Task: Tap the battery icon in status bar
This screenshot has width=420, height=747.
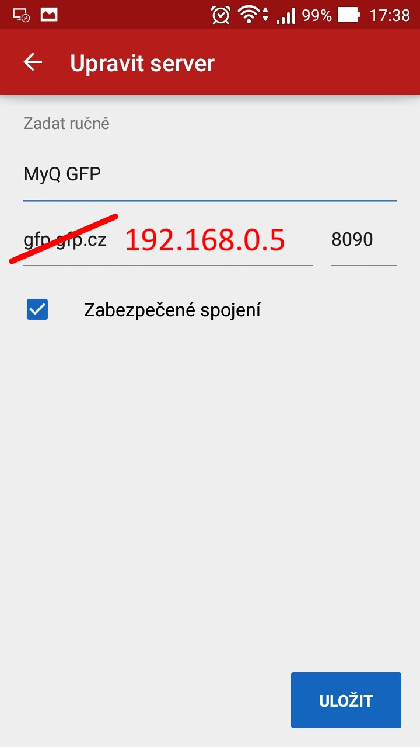Action: [x=349, y=15]
